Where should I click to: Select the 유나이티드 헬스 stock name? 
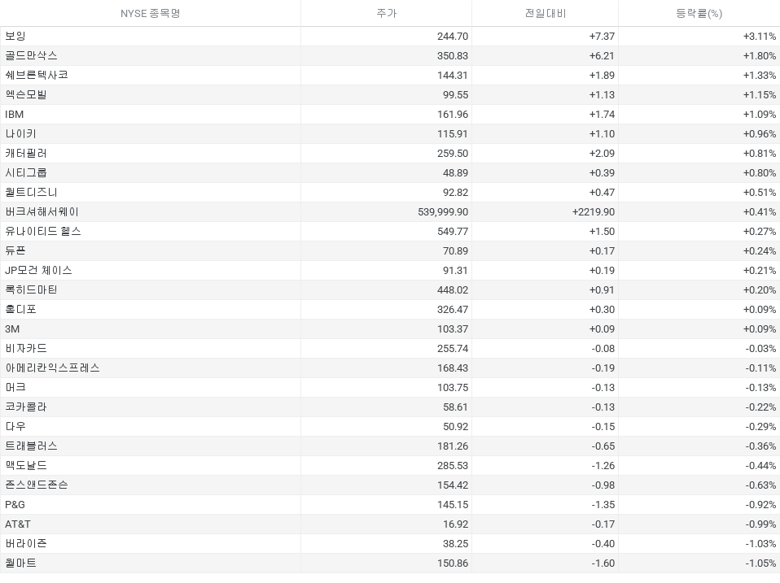click(x=43, y=231)
